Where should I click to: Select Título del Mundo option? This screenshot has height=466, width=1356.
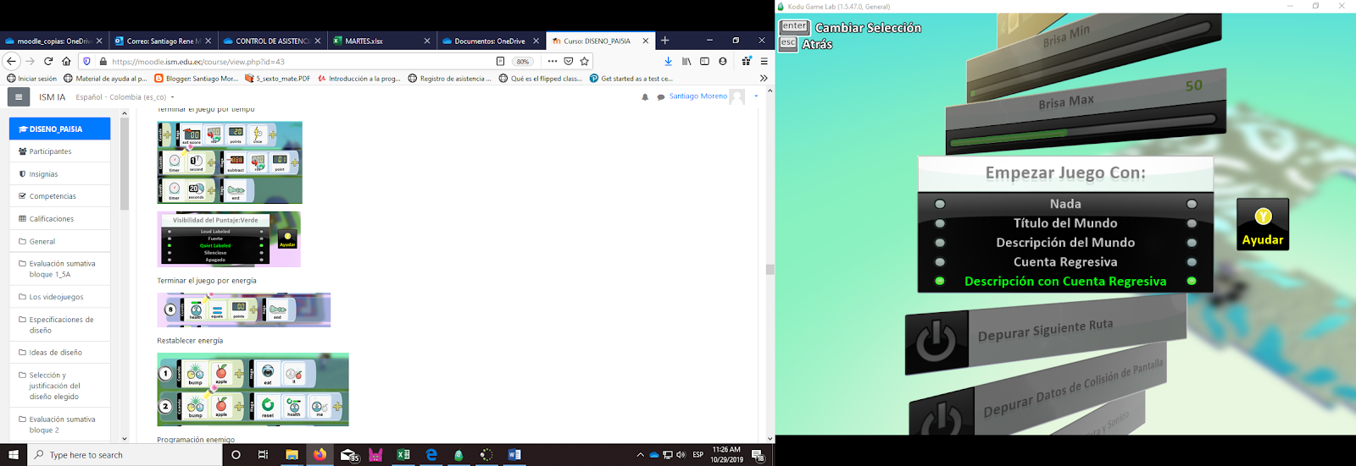pyautogui.click(x=1065, y=223)
